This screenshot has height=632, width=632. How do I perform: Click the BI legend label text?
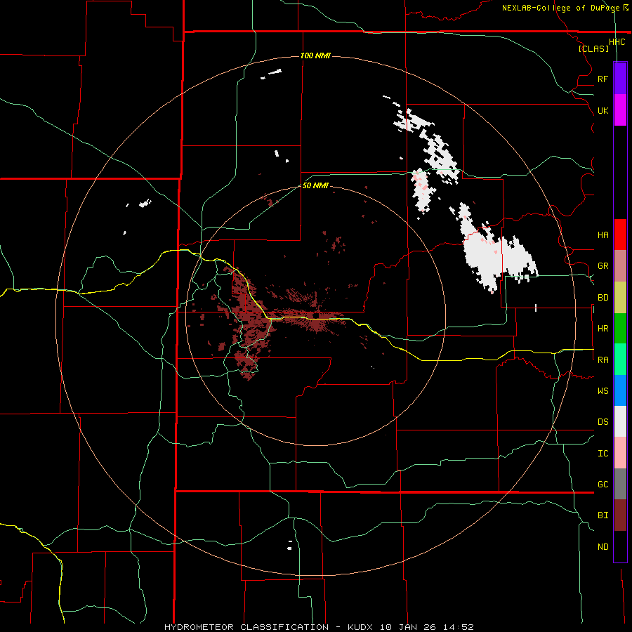pos(603,515)
